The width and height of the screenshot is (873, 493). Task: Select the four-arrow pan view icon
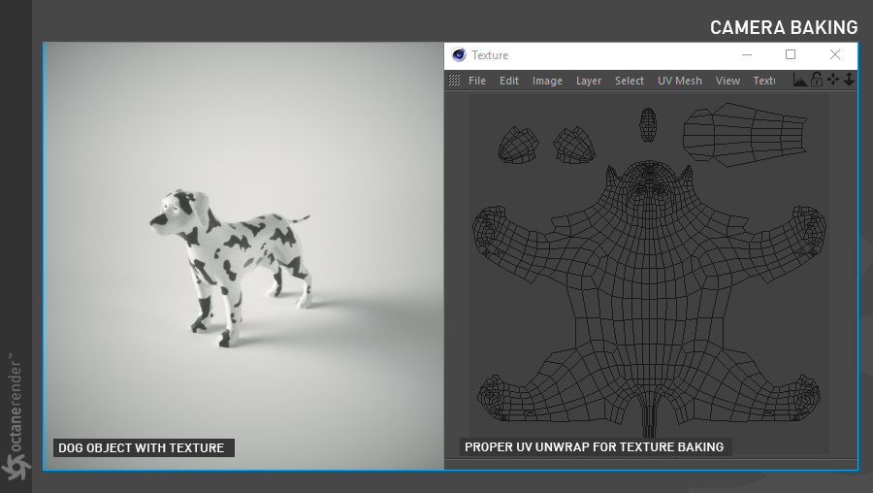point(833,80)
